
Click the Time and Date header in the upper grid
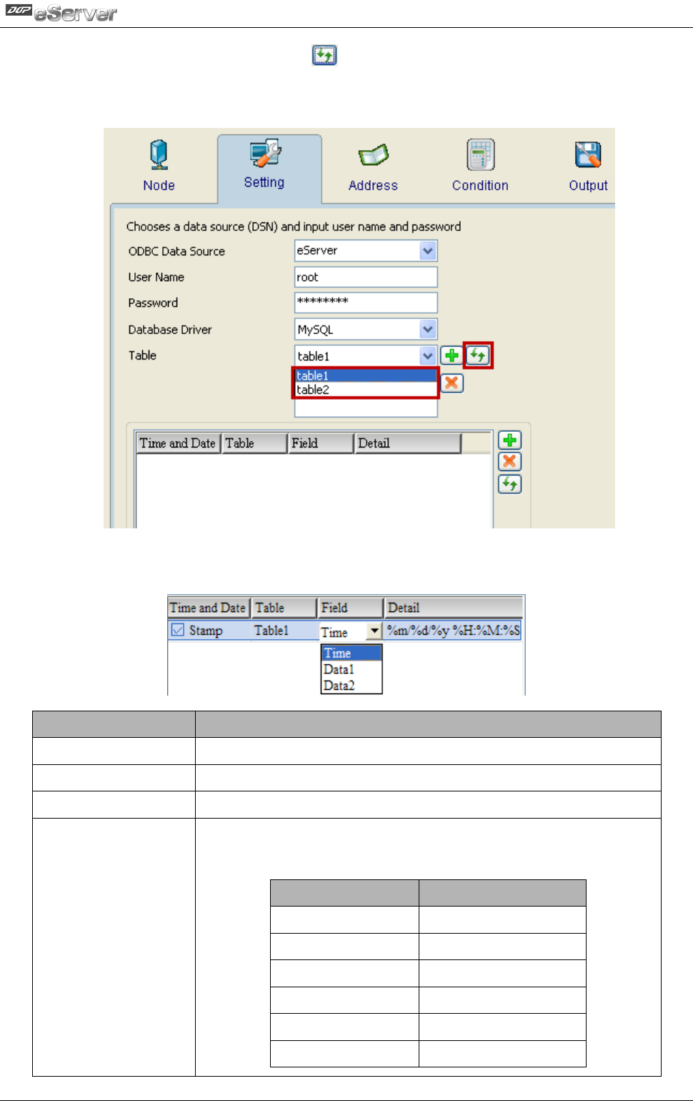click(178, 443)
